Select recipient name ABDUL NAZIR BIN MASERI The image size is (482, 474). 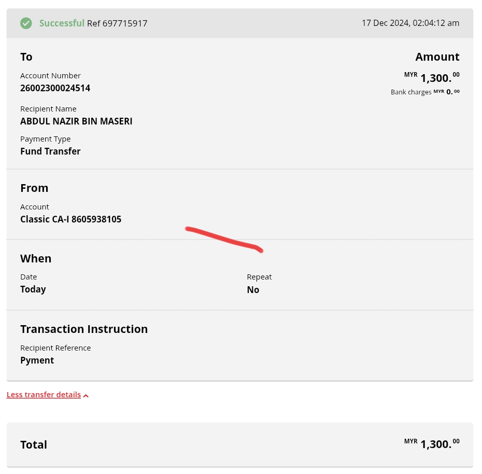click(76, 121)
